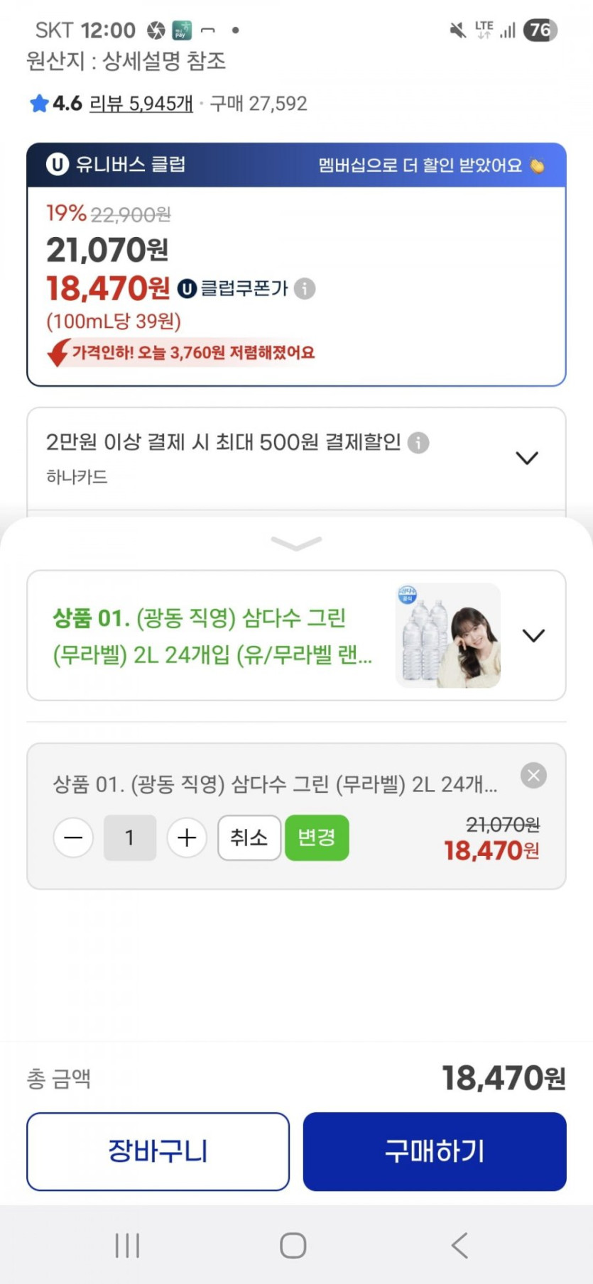Remove selected item with the X icon

tap(533, 775)
